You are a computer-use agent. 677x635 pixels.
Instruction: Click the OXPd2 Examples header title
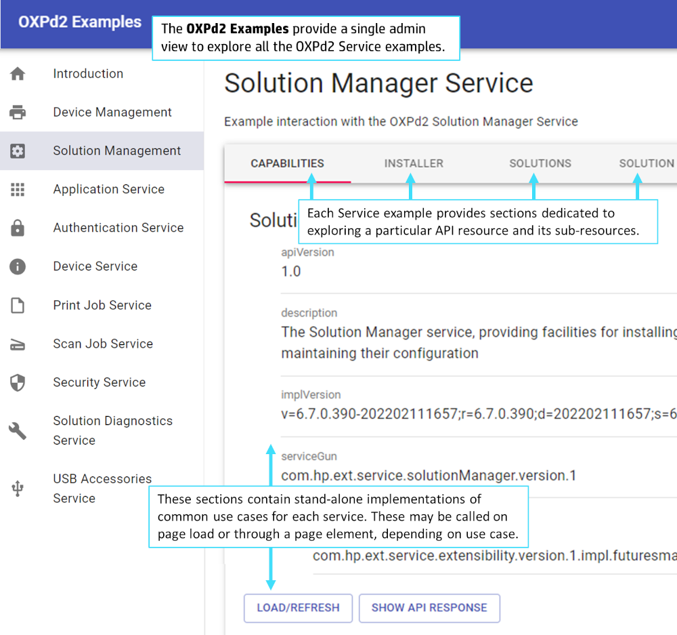click(80, 22)
